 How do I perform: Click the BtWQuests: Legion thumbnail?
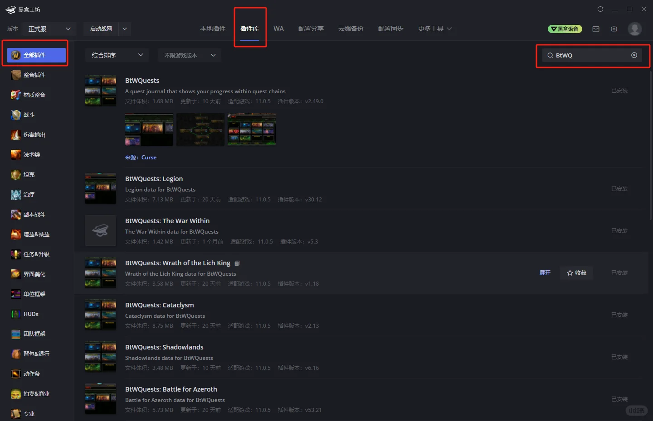[101, 188]
